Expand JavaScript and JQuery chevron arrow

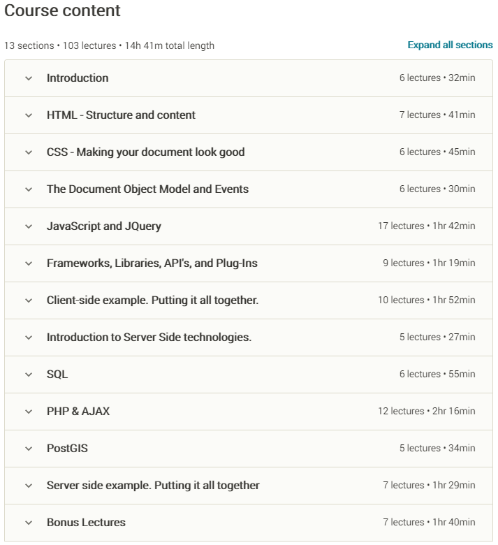pos(29,226)
